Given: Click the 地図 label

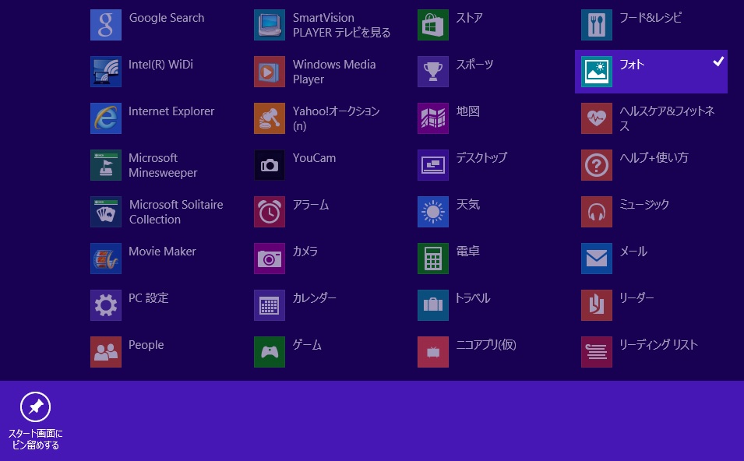Looking at the screenshot, I should (468, 111).
